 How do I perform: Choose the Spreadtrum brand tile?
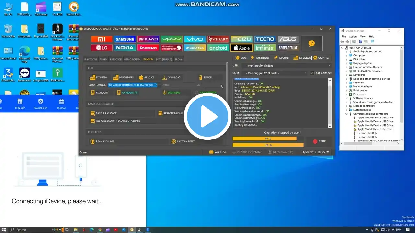point(288,48)
